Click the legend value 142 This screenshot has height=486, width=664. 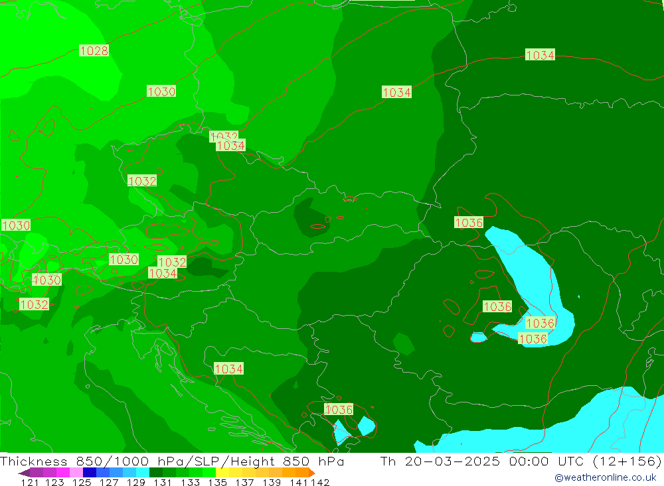tap(320, 482)
